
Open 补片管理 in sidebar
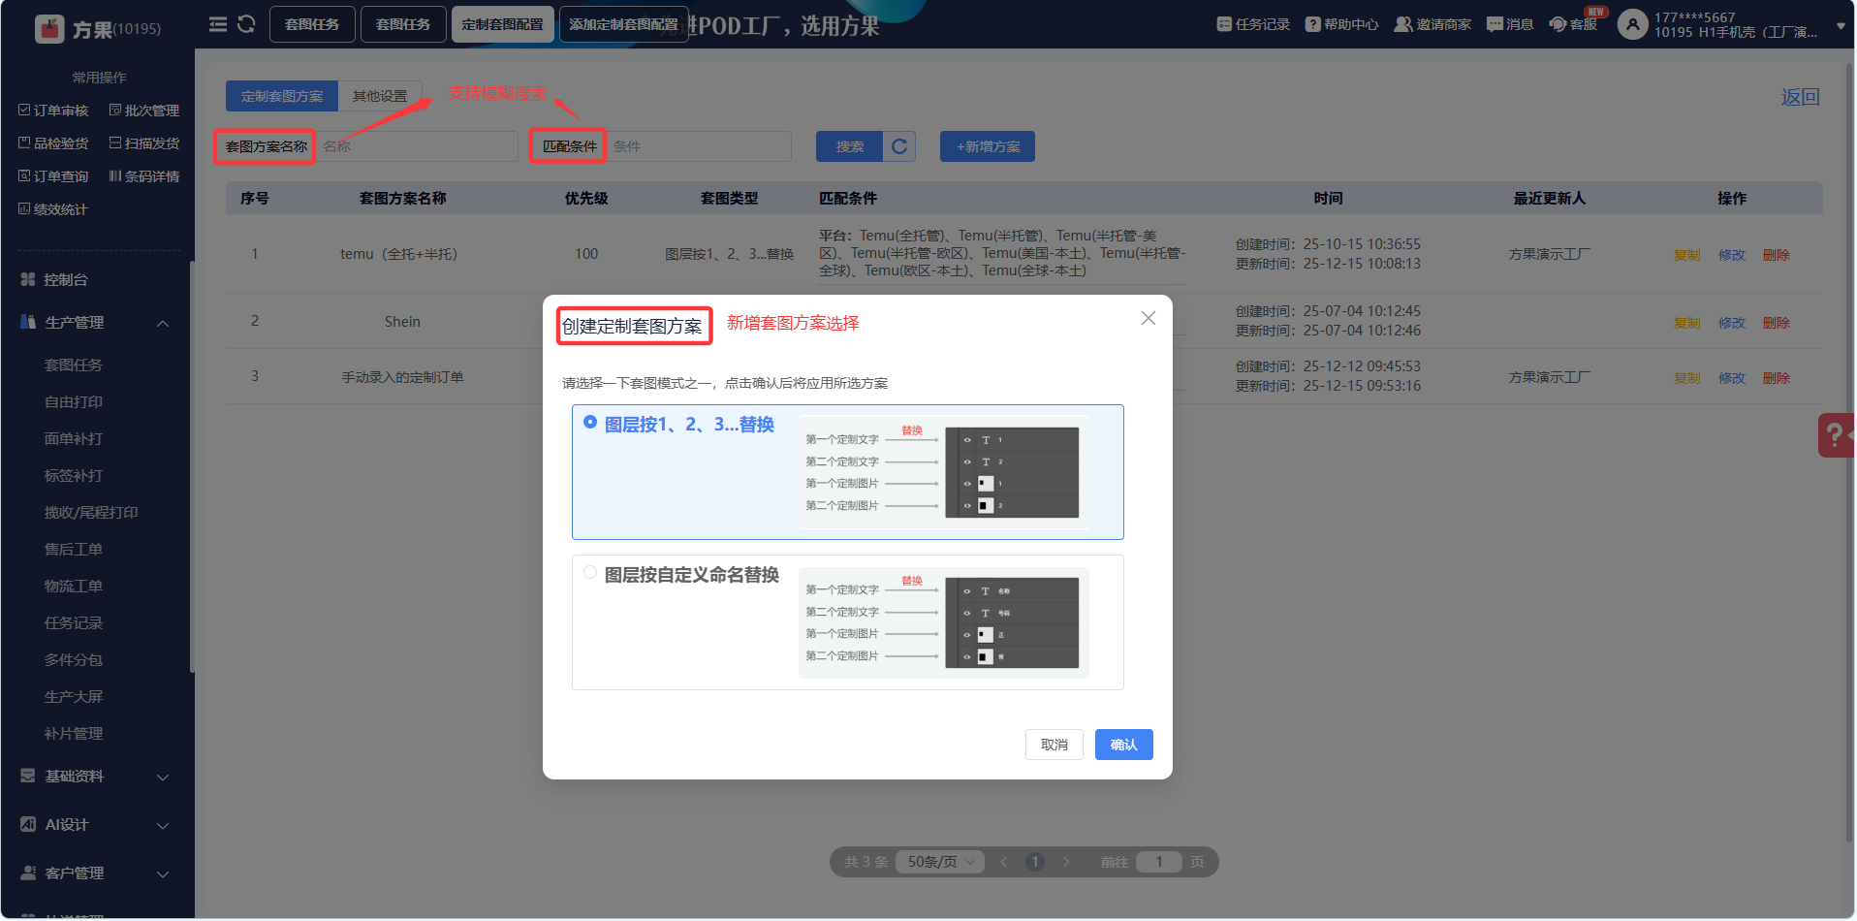74,734
